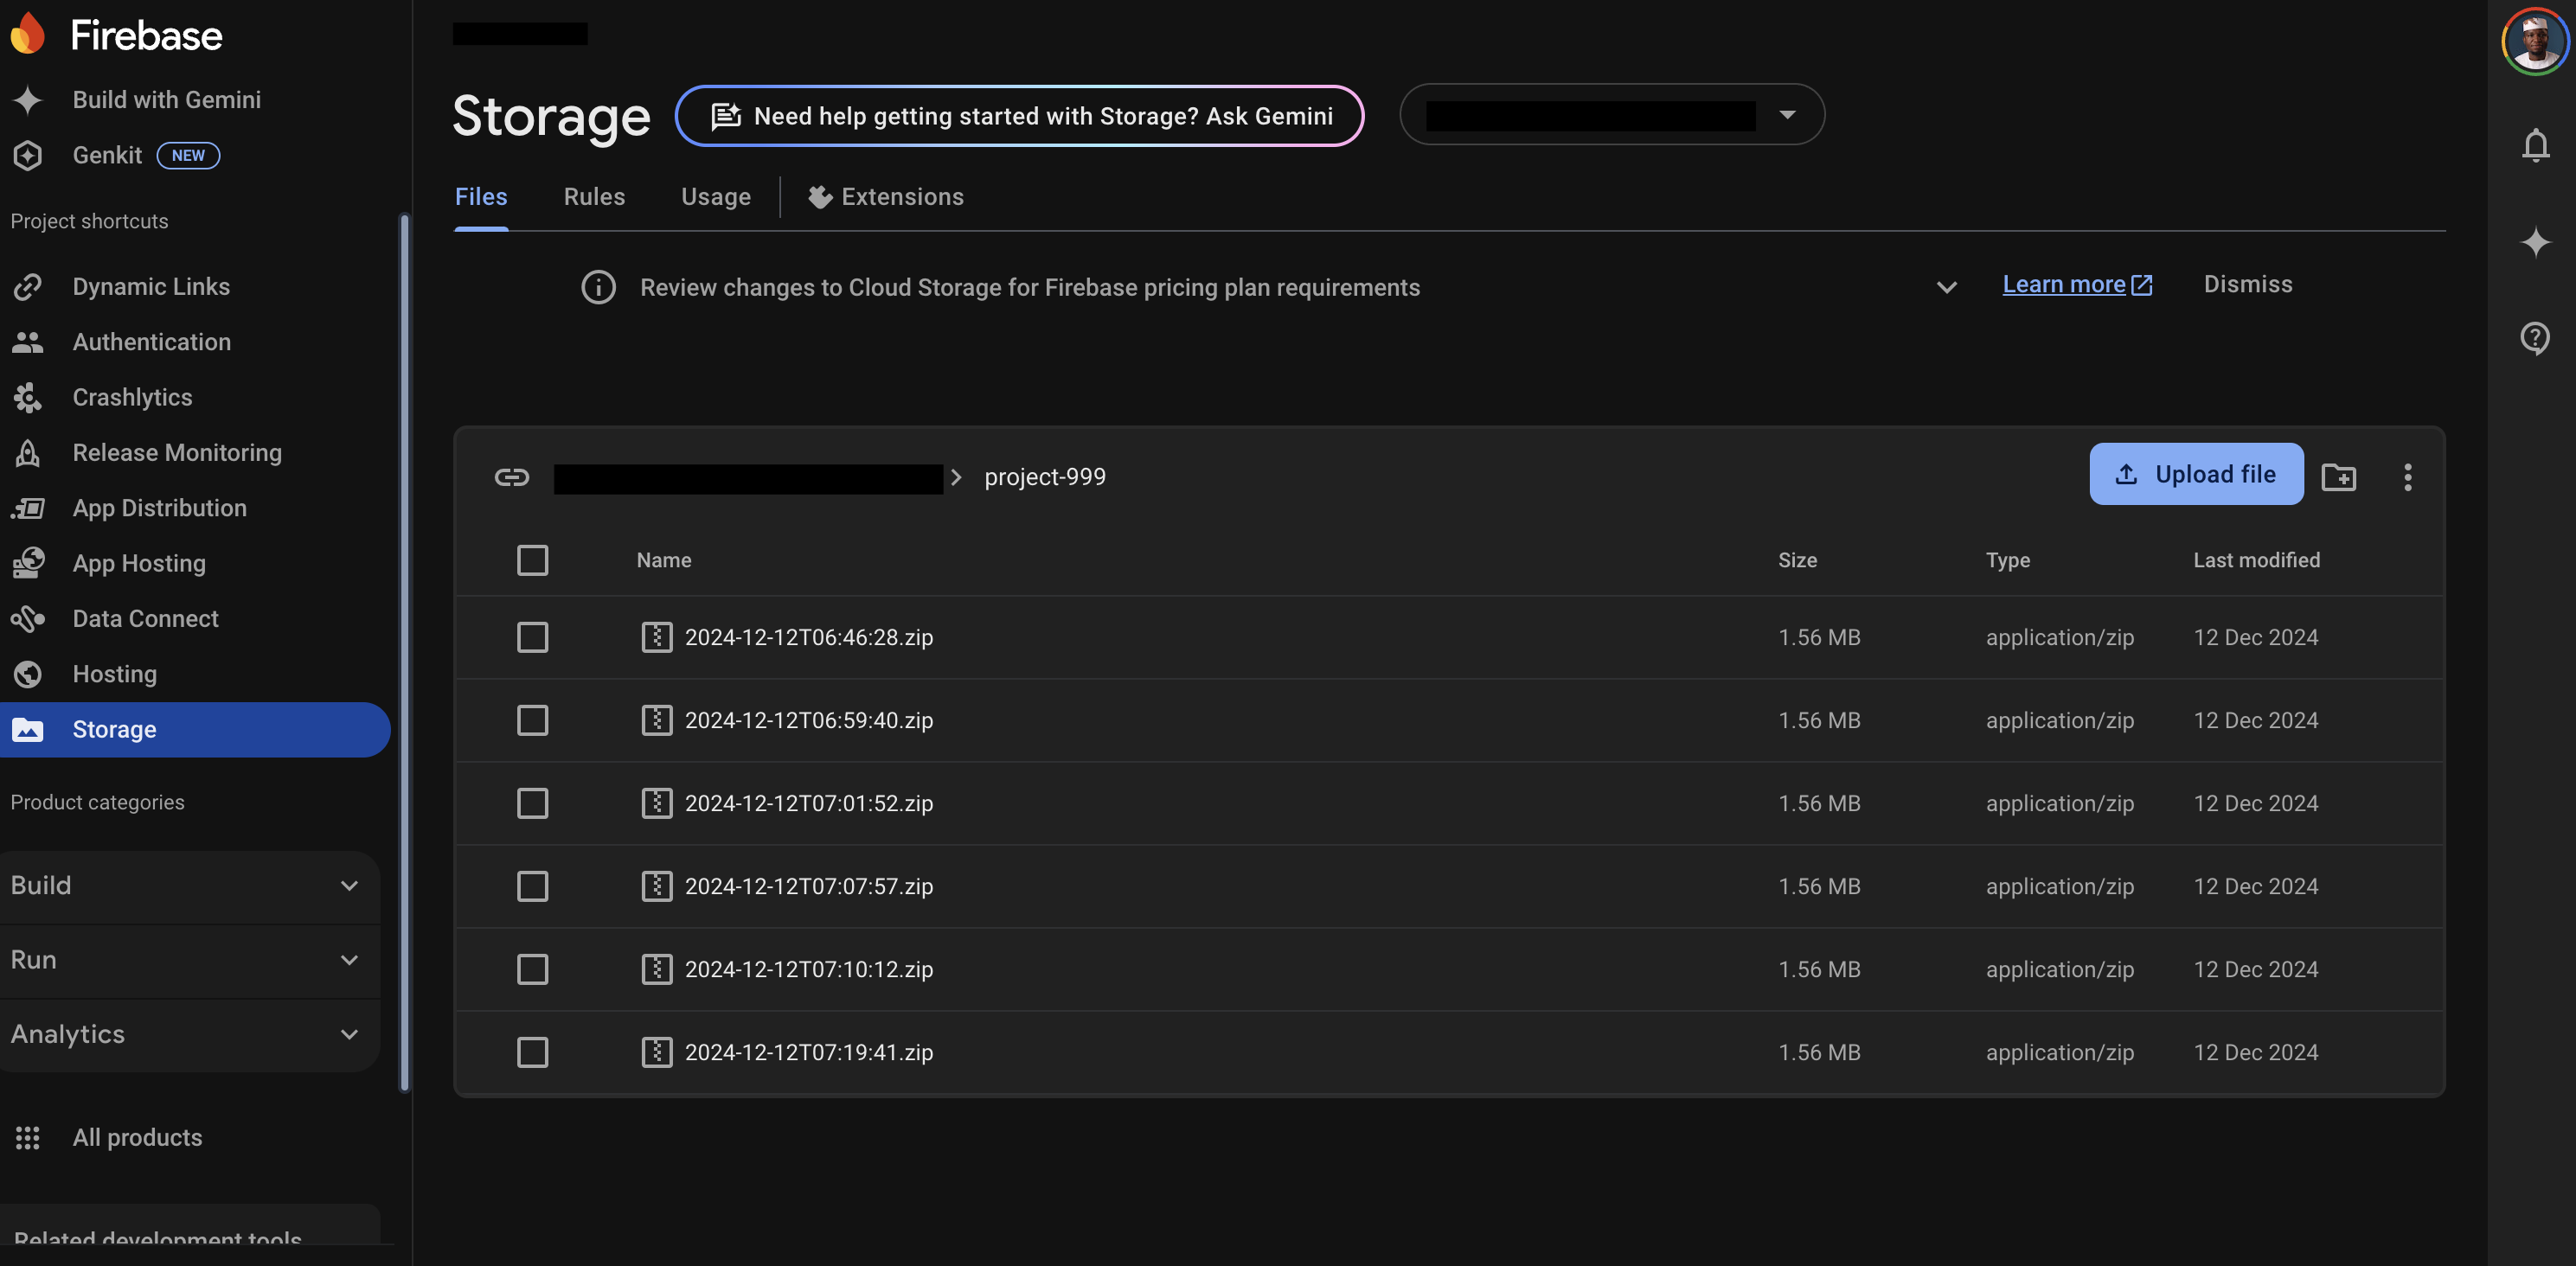Check the box for 2024-12-12T07:19:41.zip

532,1052
